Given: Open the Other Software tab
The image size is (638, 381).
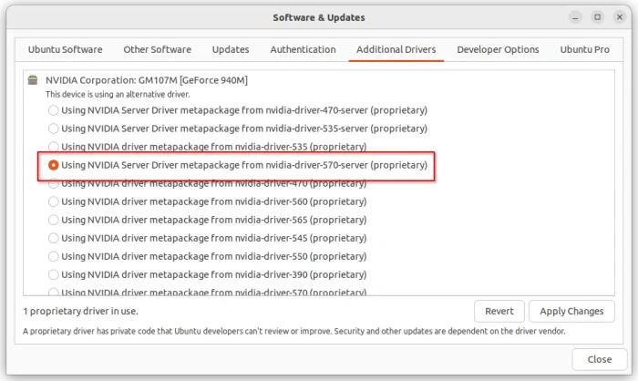Looking at the screenshot, I should click(x=157, y=49).
